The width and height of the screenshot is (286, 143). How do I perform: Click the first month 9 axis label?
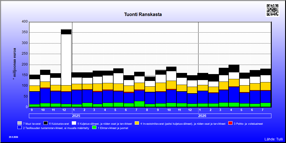32,110
